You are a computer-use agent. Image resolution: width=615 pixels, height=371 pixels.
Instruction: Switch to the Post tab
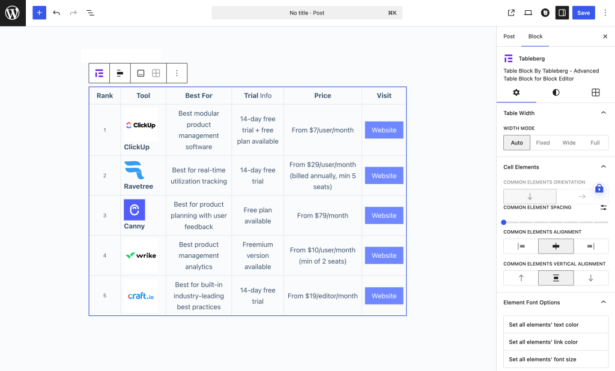pyautogui.click(x=509, y=37)
